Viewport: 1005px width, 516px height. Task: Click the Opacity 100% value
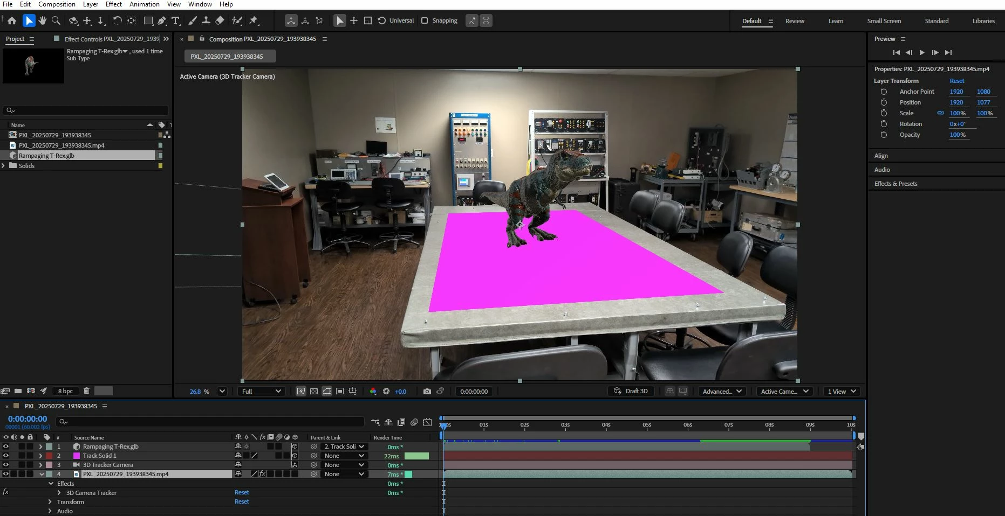click(x=958, y=135)
